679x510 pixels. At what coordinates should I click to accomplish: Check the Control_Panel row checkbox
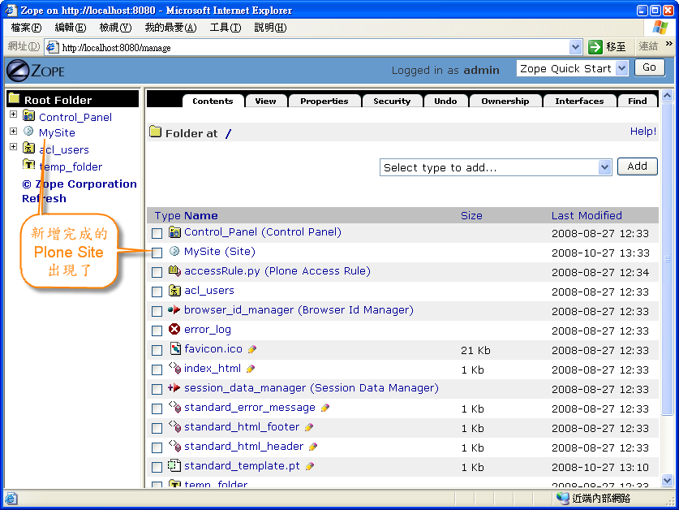(157, 233)
